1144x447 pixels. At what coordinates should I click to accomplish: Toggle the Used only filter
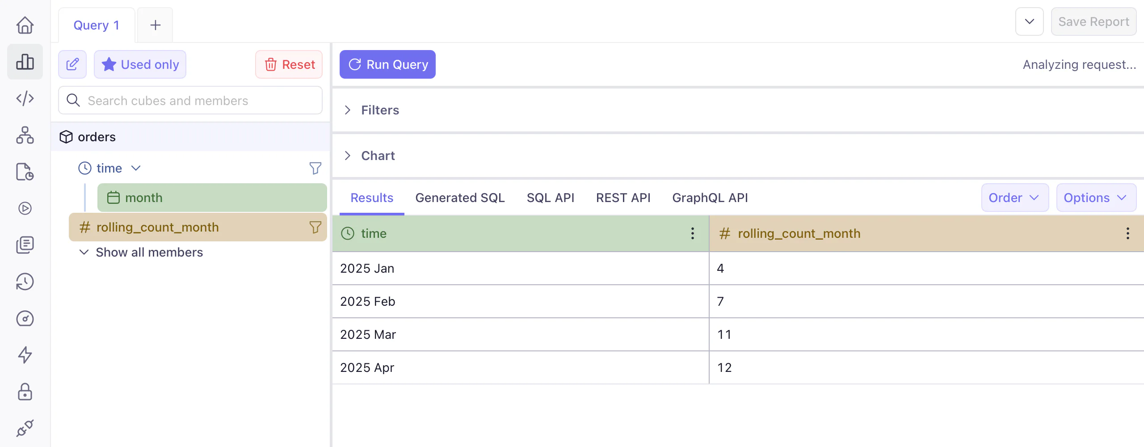coord(140,64)
